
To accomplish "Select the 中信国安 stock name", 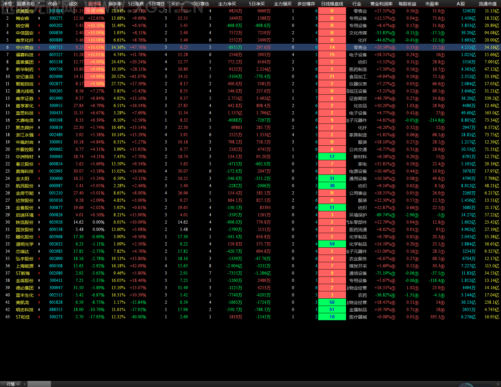I will (x=25, y=33).
